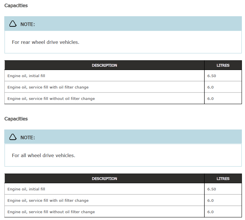Click the note icon above all wheel drive text
This screenshot has height=220, width=245.
tap(13, 137)
